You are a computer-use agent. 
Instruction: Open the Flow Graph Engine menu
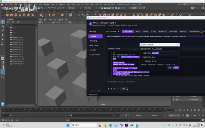123,5
